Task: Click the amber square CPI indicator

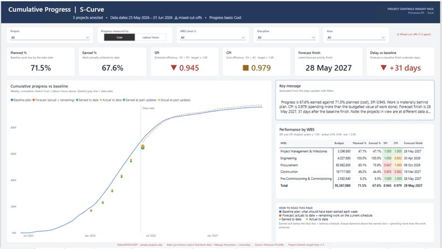Action: click(246, 68)
